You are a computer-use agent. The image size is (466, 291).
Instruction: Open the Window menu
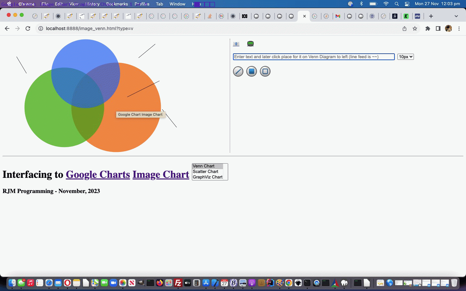[x=177, y=4]
